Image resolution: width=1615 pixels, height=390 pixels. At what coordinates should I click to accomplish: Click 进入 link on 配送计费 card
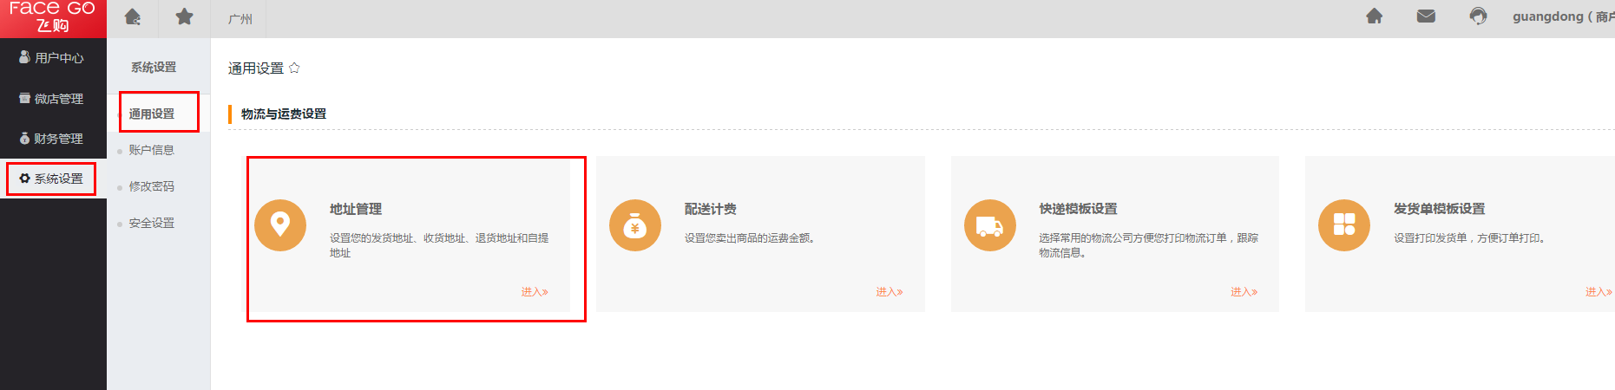coord(889,292)
